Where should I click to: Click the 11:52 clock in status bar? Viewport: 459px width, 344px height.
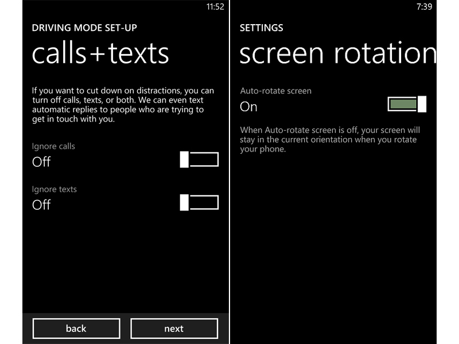(215, 7)
